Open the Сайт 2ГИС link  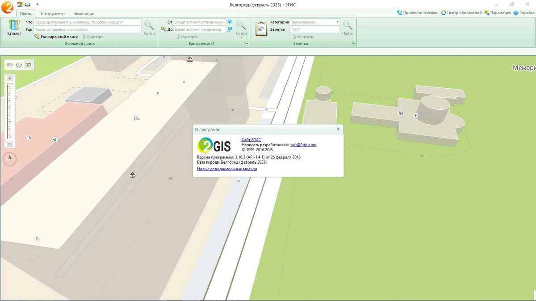[x=251, y=140]
